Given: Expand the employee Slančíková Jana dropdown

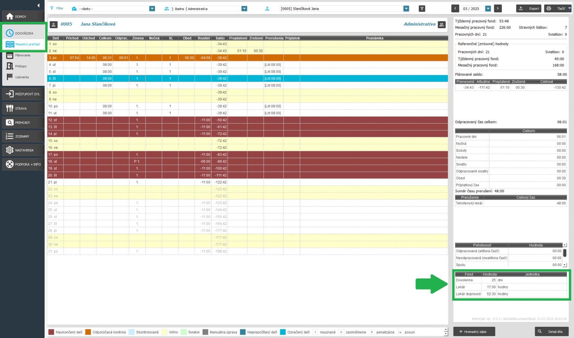Looking at the screenshot, I should 406,9.
